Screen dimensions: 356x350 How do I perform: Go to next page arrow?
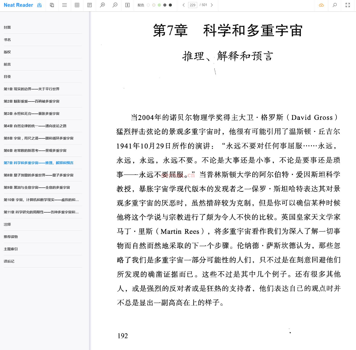pyautogui.click(x=212, y=5)
